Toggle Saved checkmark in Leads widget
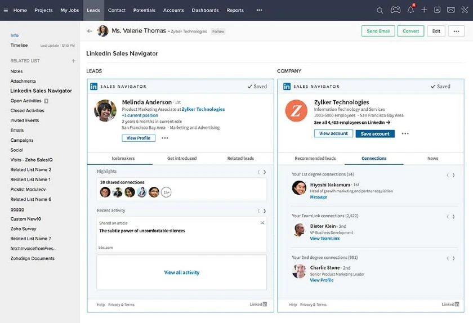Screen dimensions: 473x323 257,87
